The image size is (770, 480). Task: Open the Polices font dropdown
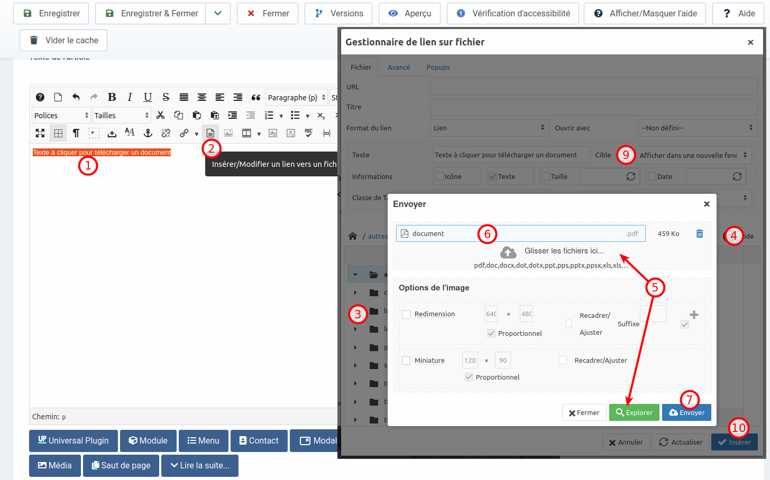[61, 115]
